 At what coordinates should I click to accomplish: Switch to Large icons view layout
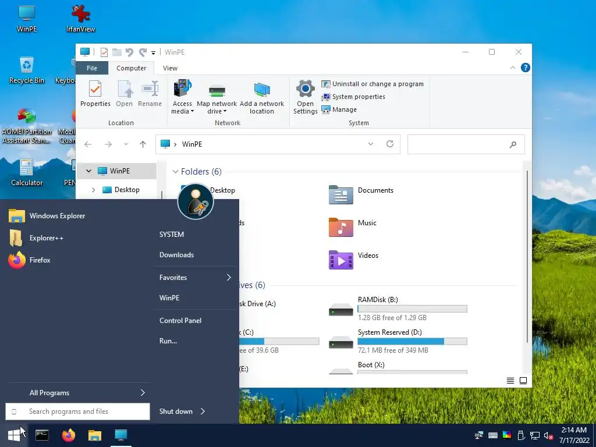tap(523, 381)
